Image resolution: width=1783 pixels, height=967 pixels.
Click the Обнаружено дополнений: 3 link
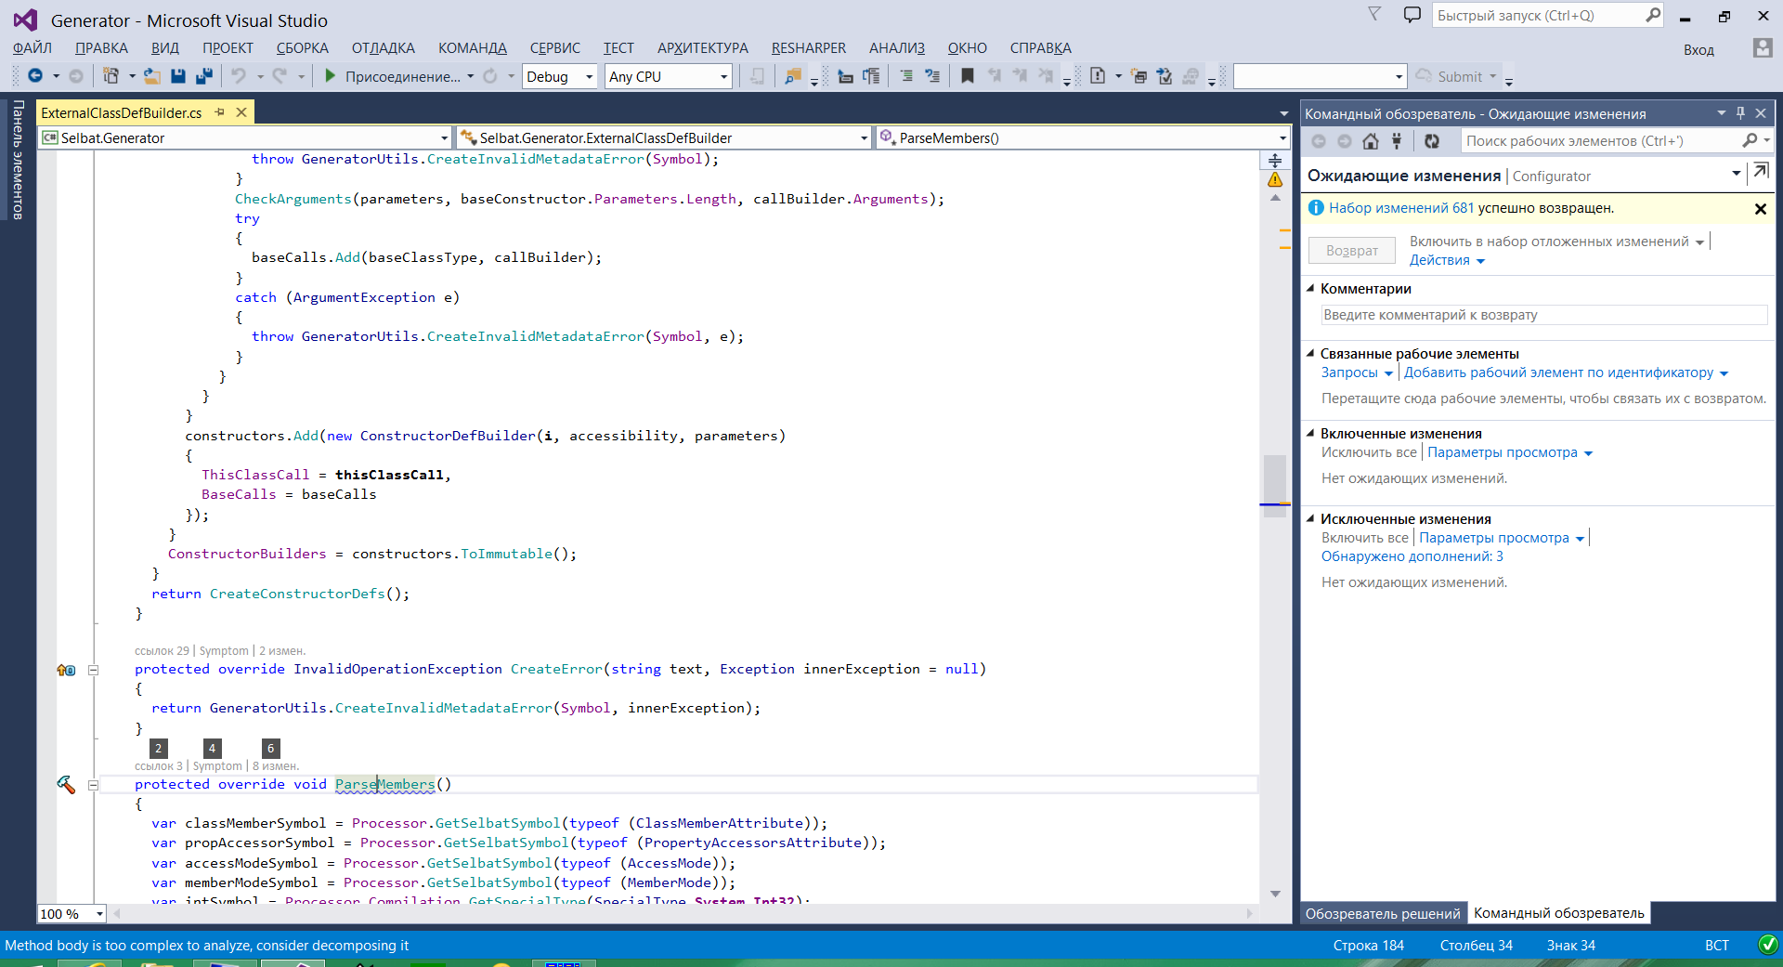(x=1412, y=556)
